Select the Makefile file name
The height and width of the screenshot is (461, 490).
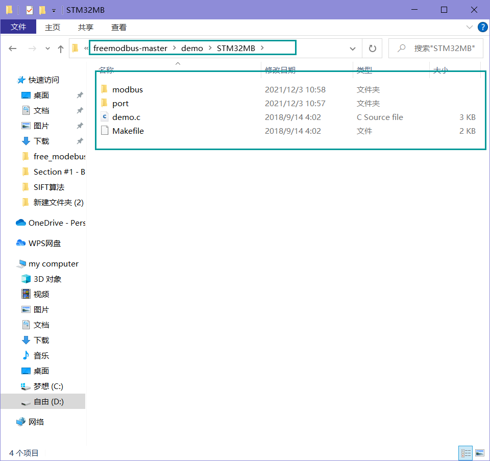click(128, 131)
